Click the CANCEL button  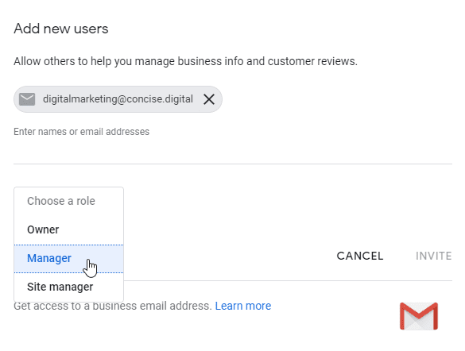pos(360,256)
